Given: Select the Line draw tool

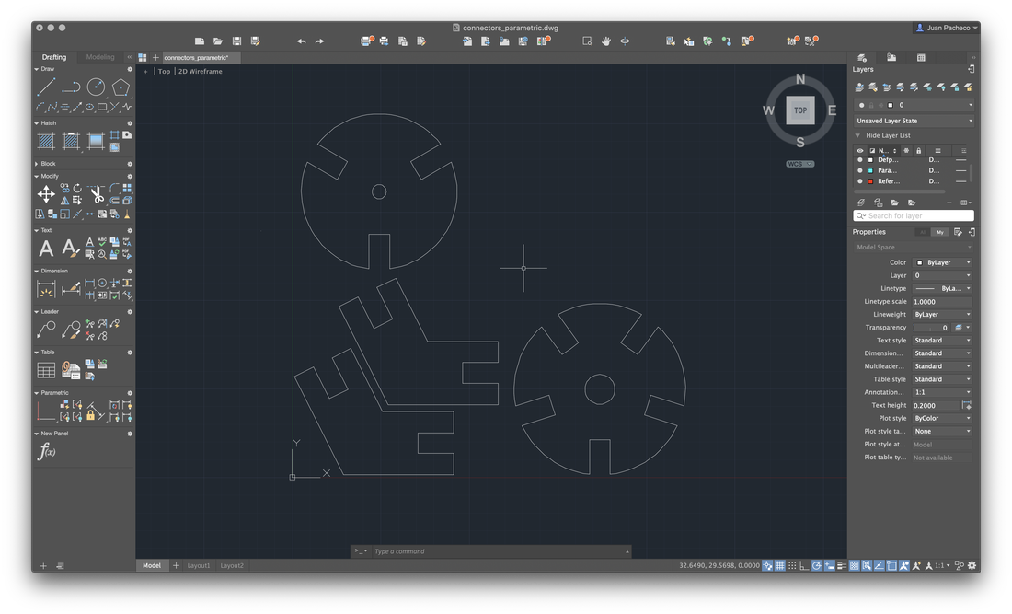Looking at the screenshot, I should [46, 87].
